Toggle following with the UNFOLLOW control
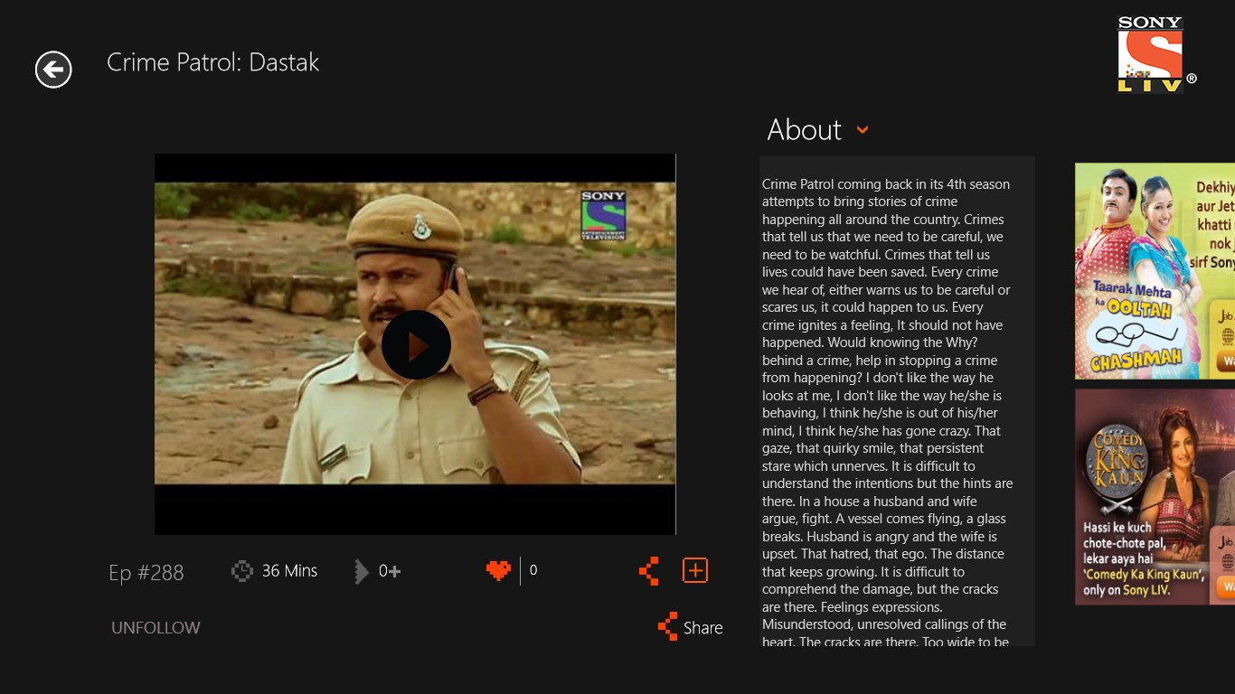The width and height of the screenshot is (1235, 694). pos(155,627)
